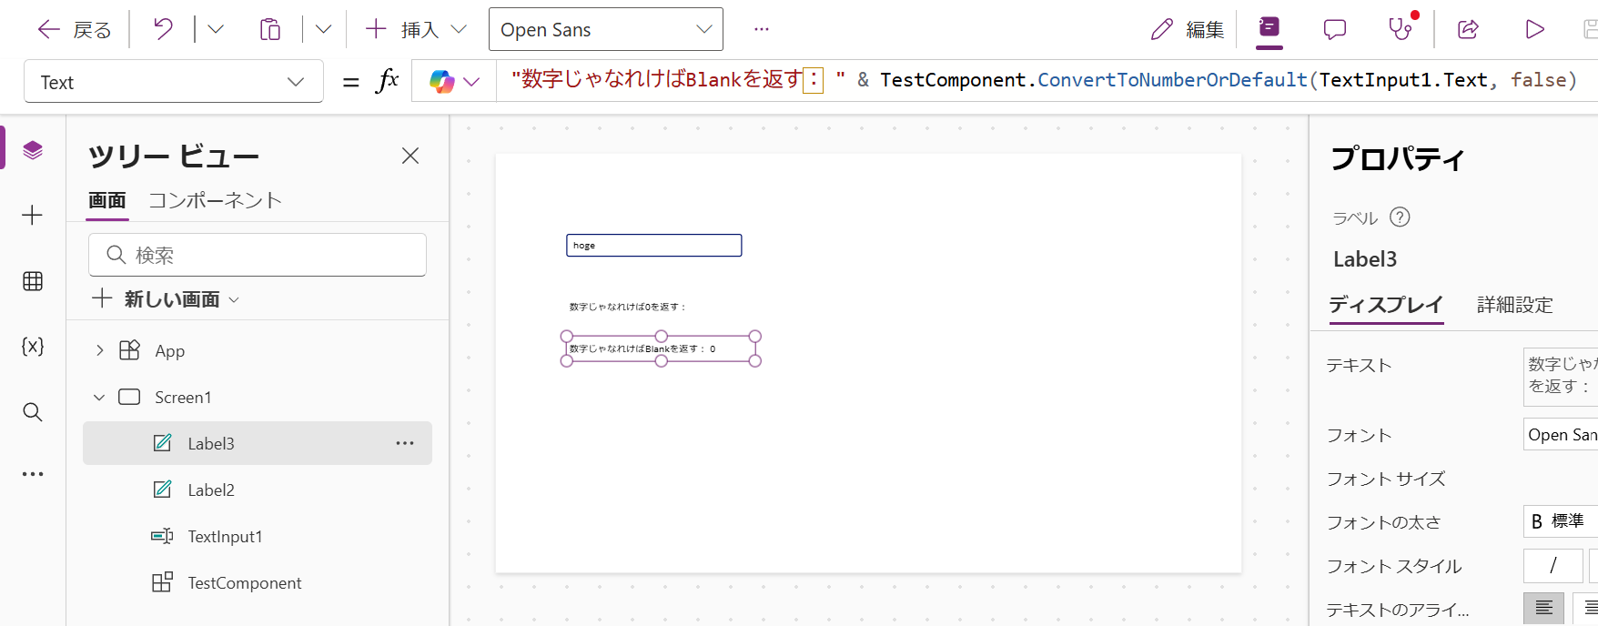Click the テキスト property value field

(x=1561, y=376)
